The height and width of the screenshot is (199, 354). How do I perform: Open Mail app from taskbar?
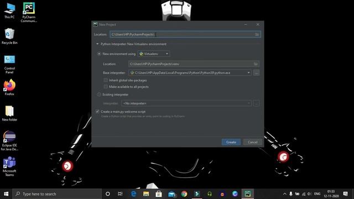click(172, 194)
